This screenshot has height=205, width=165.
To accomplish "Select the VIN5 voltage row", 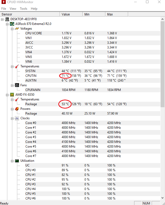I will pos(93,57).
